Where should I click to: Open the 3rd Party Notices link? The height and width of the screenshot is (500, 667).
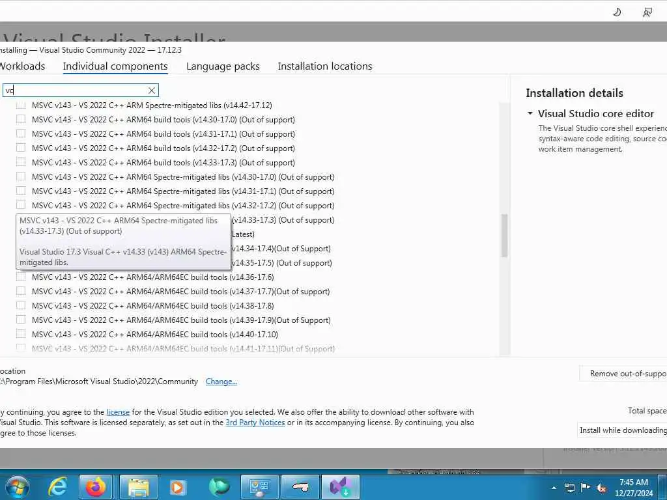tap(255, 423)
